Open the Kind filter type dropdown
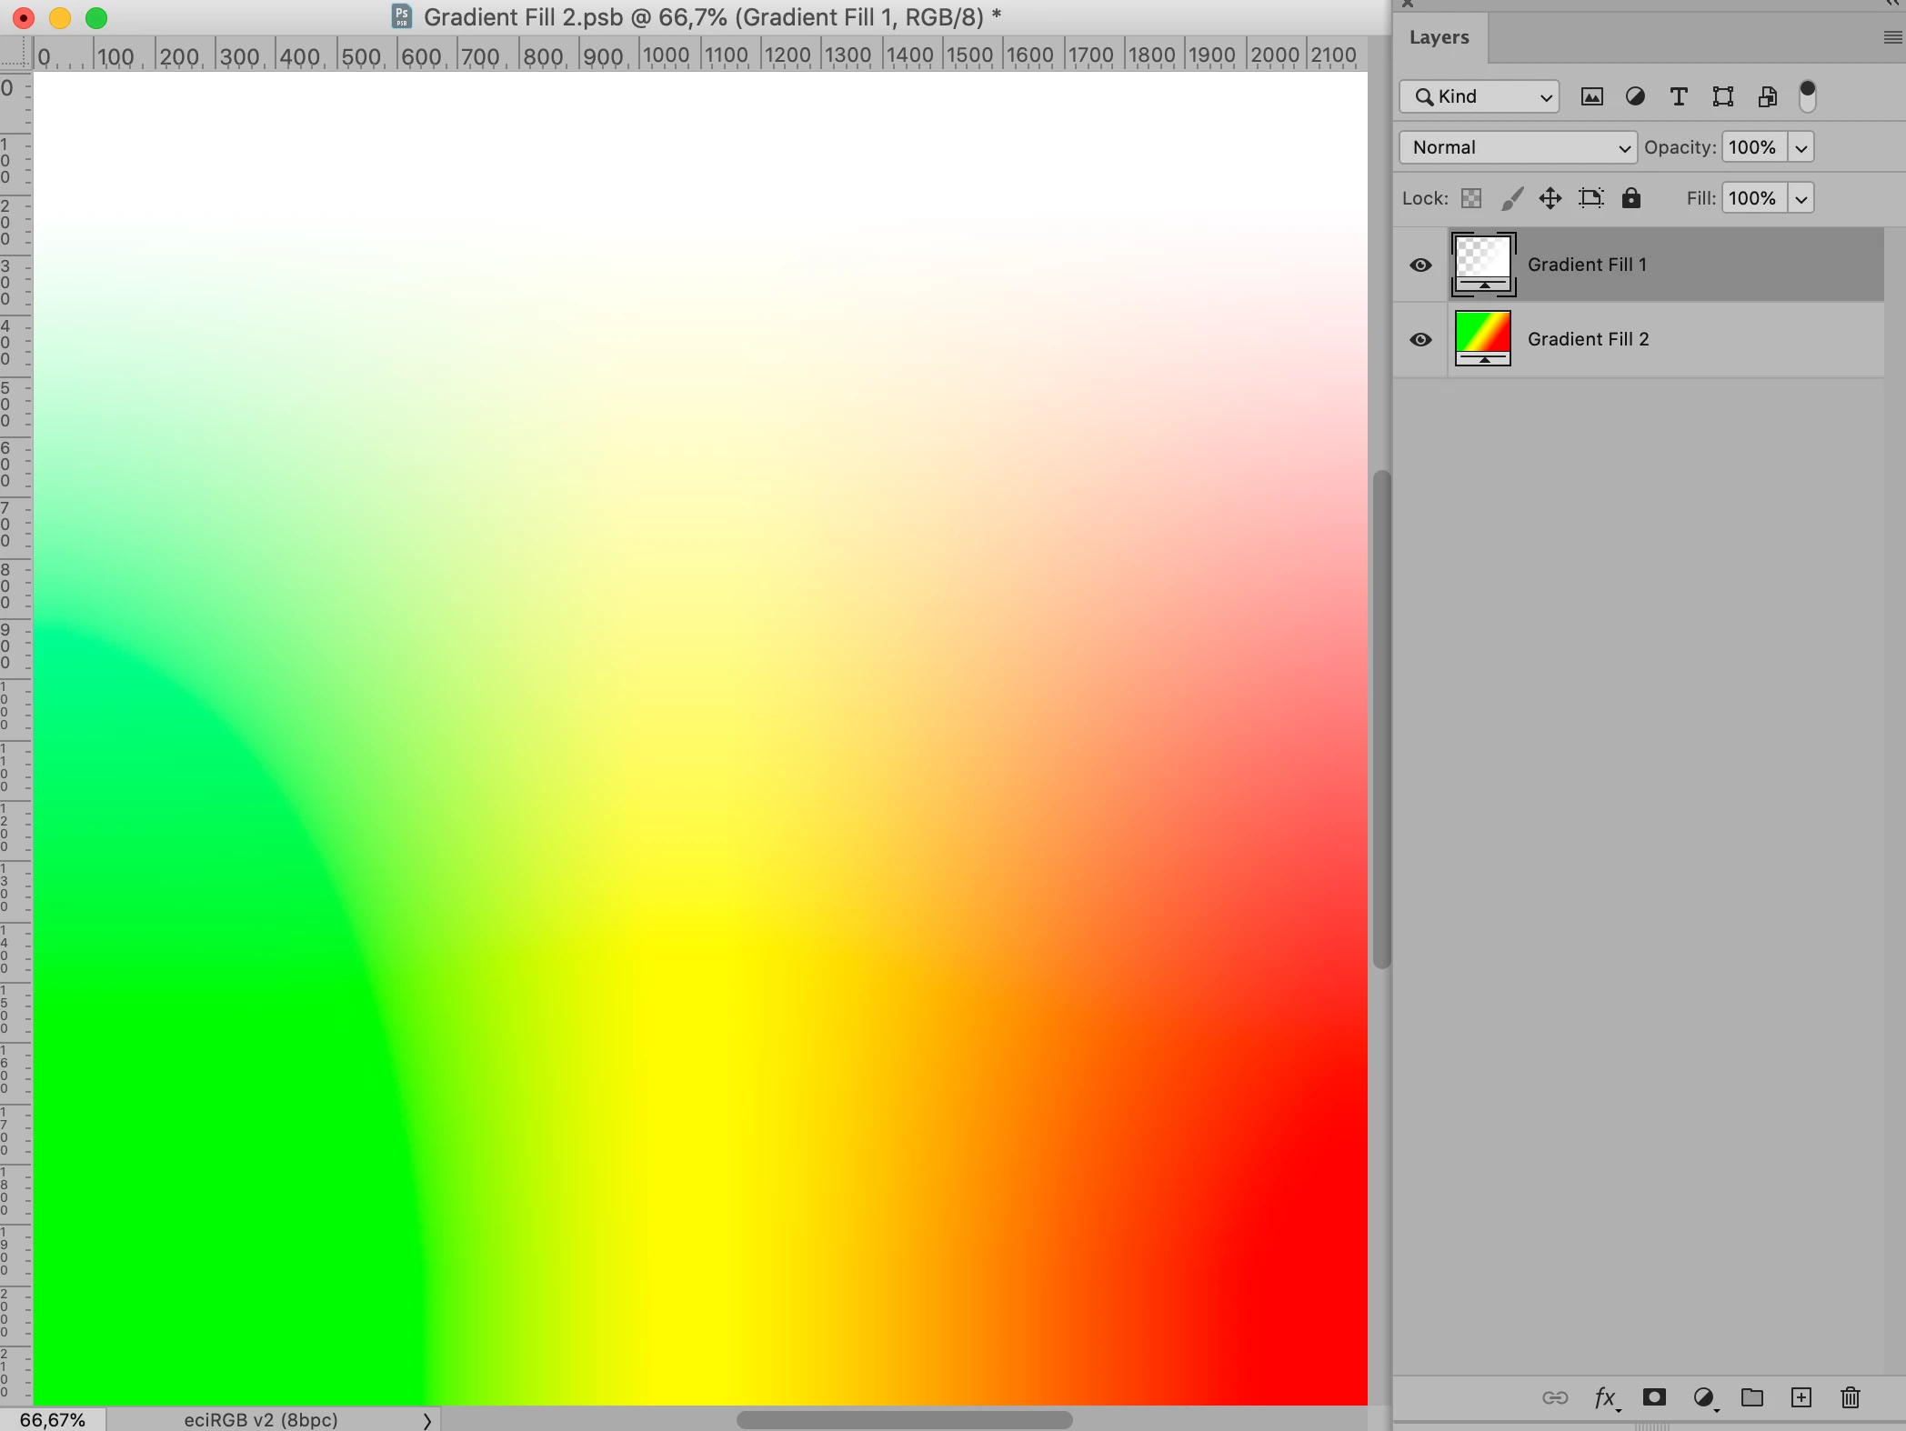This screenshot has height=1431, width=1906. pos(1480,96)
